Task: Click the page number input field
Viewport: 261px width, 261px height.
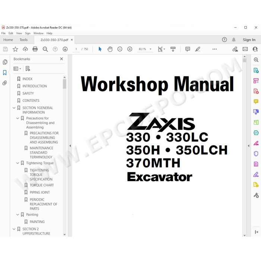Action: [x=76, y=49]
